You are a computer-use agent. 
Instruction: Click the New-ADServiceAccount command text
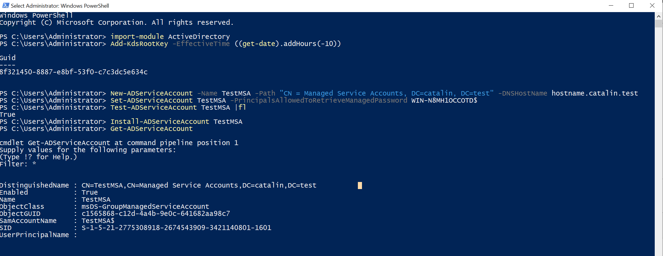pos(151,93)
